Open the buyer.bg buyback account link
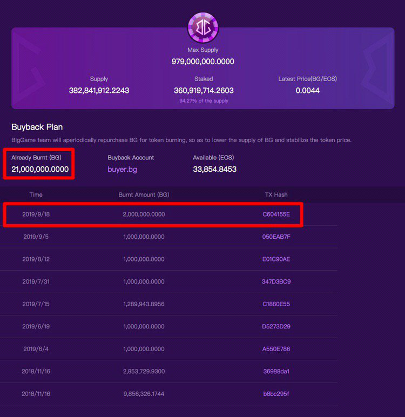The width and height of the screenshot is (405, 417). pyautogui.click(x=123, y=170)
